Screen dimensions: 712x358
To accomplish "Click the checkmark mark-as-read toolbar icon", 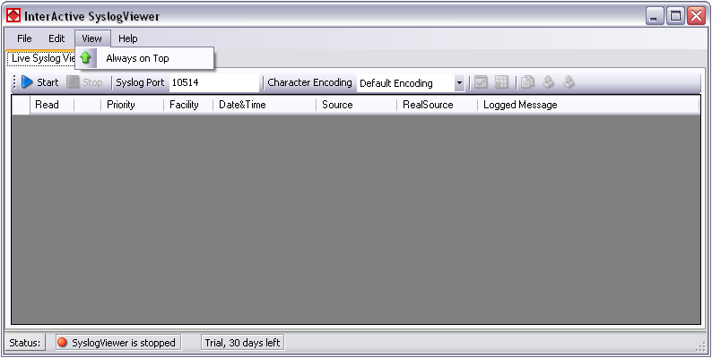I will coord(481,82).
